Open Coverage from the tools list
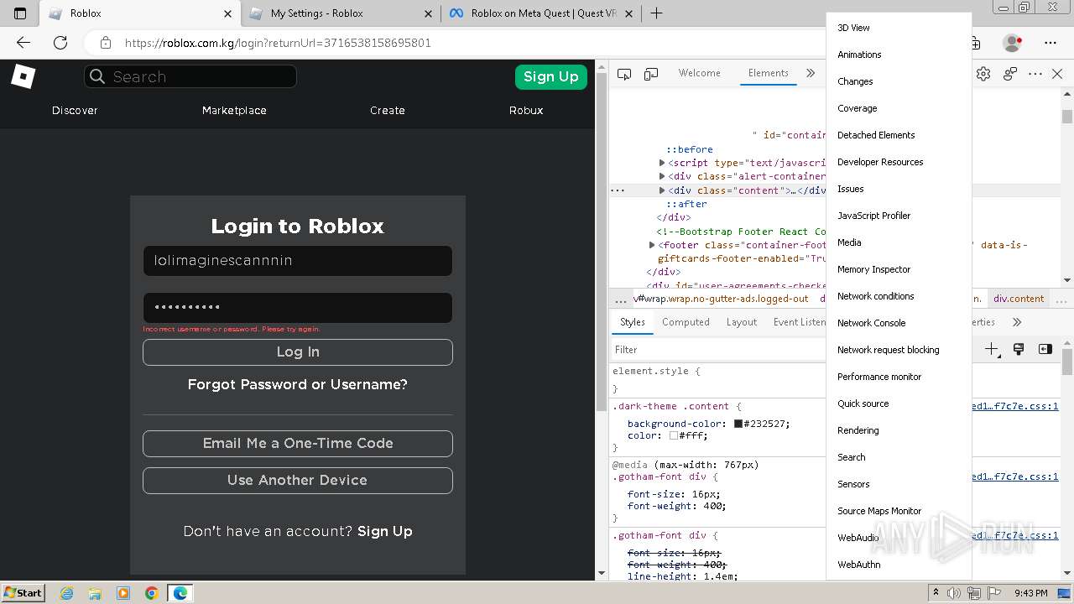Screen dimensions: 1074x604 pyautogui.click(x=899, y=108)
